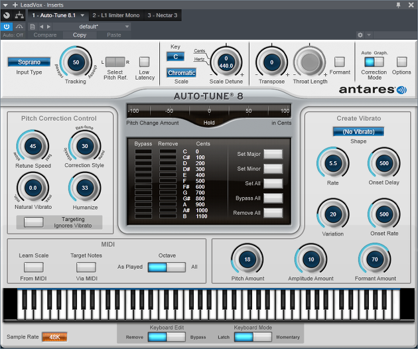This screenshot has width=418, height=349.
Task: Click the Remove All button
Action: tap(273, 213)
